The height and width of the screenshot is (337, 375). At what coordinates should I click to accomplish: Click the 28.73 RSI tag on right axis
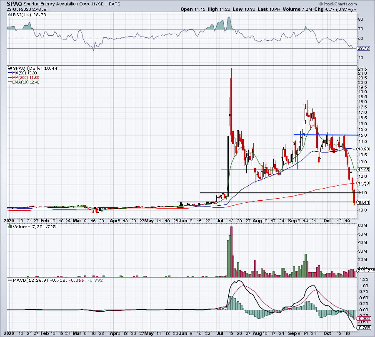point(363,49)
